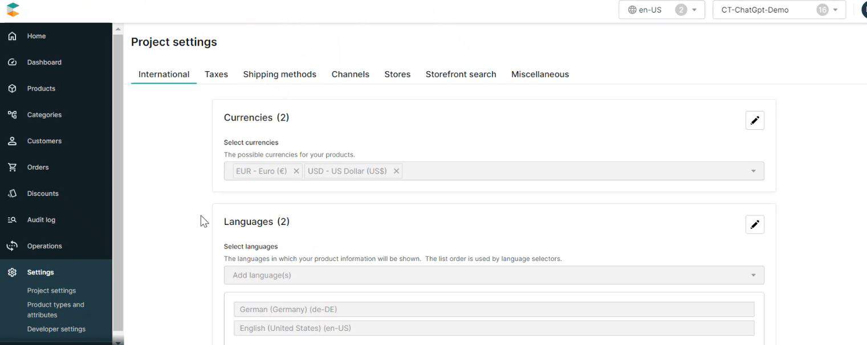The image size is (867, 345).
Task: Open the Channels tab
Action: tap(351, 74)
